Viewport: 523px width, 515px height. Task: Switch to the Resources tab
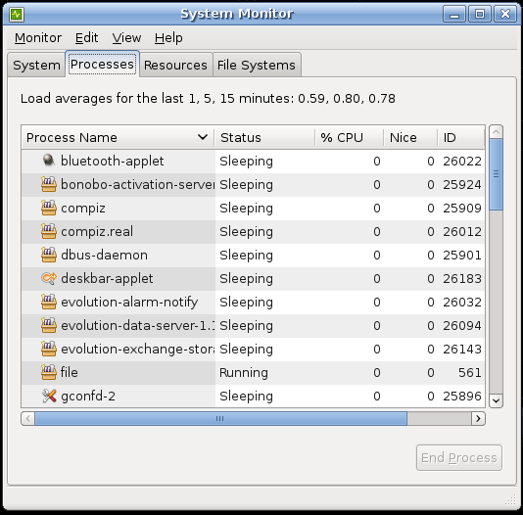(x=175, y=65)
